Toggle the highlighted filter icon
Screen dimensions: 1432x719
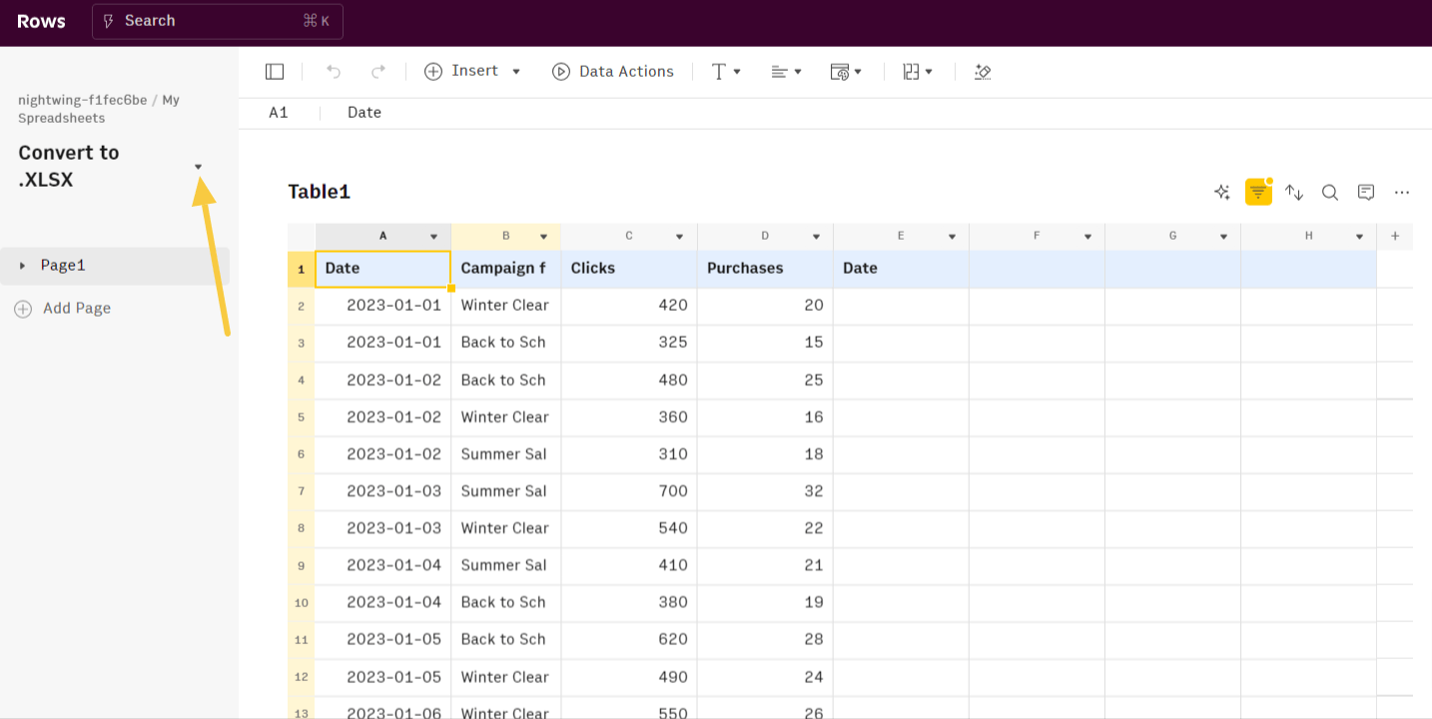pyautogui.click(x=1258, y=193)
